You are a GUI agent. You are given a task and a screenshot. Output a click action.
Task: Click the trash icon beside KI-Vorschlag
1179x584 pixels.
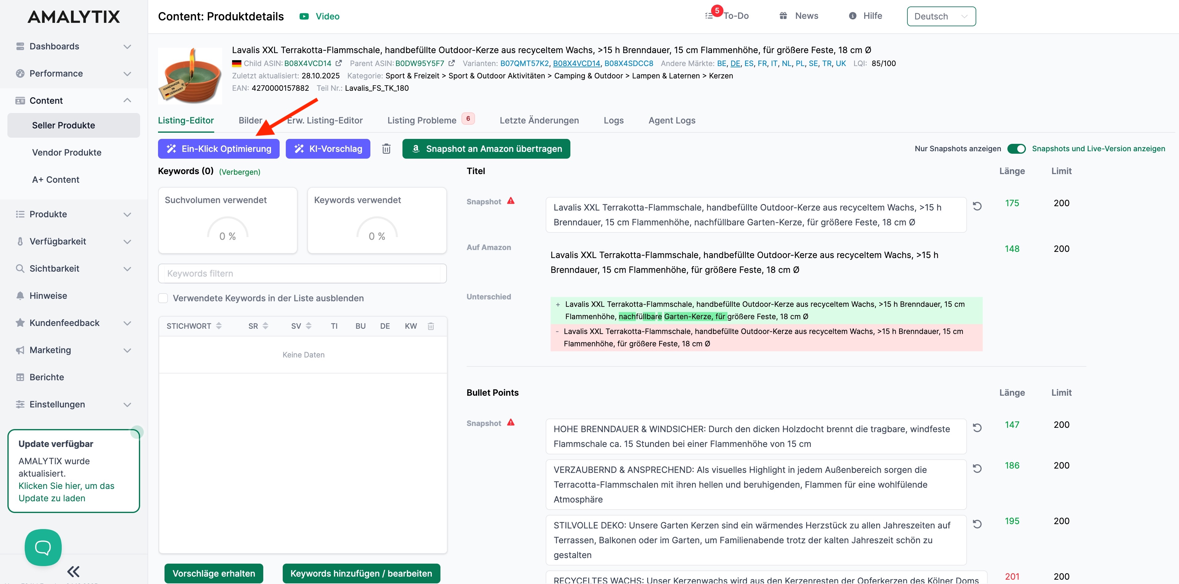click(x=386, y=149)
